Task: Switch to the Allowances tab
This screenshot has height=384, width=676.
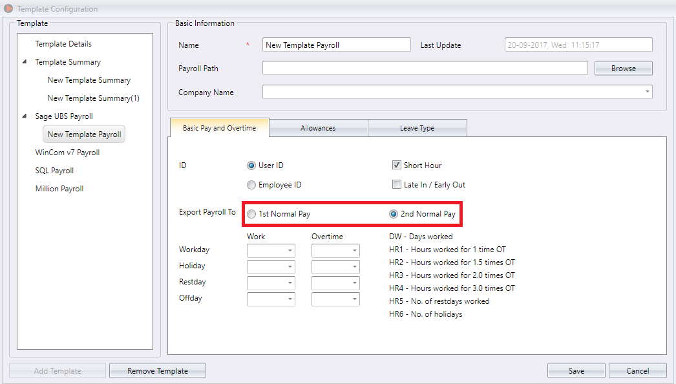Action: pos(318,128)
